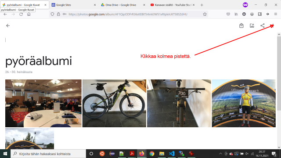This screenshot has height=158, width=281.
Task: Save page to Pocket
Action: (228, 14)
